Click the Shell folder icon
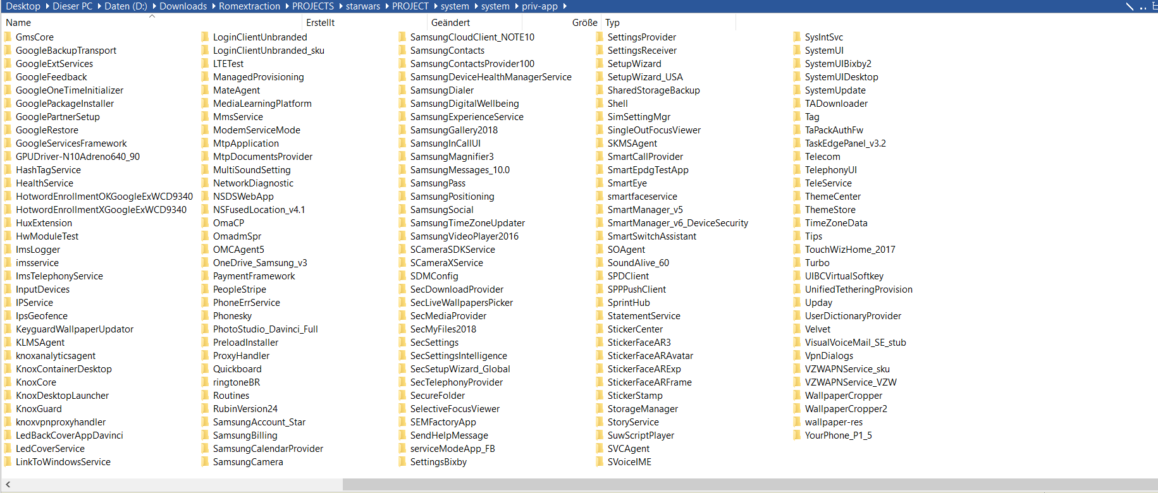 [600, 103]
